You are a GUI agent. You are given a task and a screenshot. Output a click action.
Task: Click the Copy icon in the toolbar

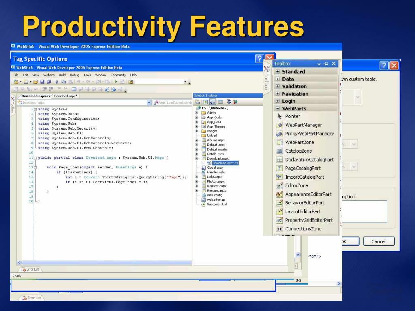[x=63, y=82]
